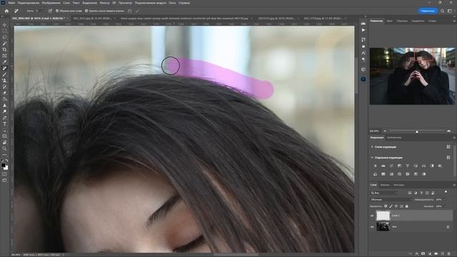
Task: Toggle the lock image pixels brush button
Action: point(391,206)
